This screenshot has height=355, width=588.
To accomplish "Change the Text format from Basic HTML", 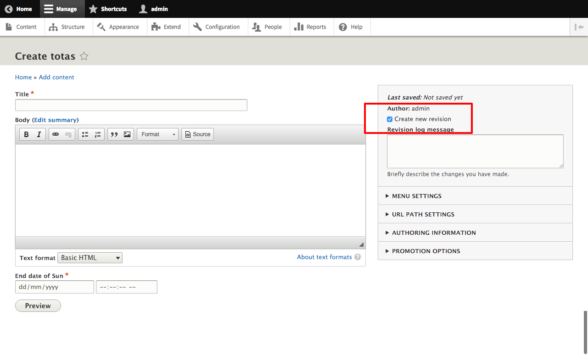I will [90, 257].
